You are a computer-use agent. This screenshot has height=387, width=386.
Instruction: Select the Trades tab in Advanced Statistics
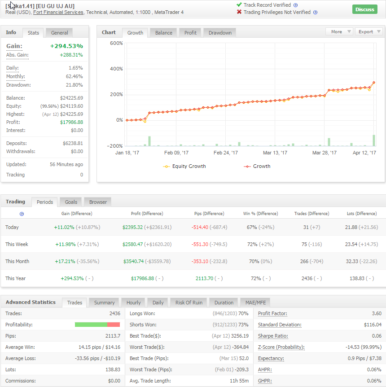[x=75, y=303]
